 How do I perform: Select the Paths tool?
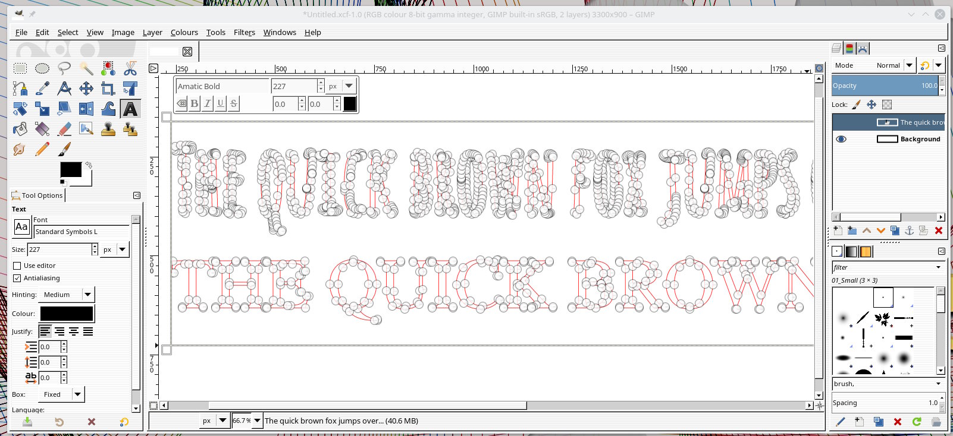click(x=20, y=89)
